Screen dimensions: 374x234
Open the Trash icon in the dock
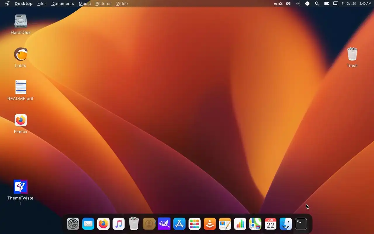(134, 223)
